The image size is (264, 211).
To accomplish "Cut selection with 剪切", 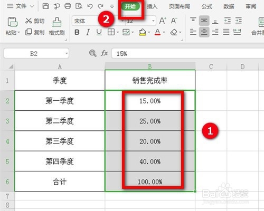I will [x=35, y=21].
